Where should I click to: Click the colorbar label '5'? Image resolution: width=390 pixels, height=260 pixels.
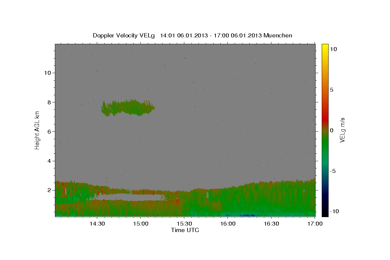pyautogui.click(x=331, y=90)
